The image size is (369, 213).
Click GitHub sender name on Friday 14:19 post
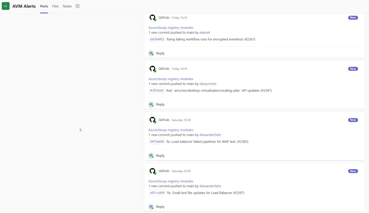[x=164, y=17]
